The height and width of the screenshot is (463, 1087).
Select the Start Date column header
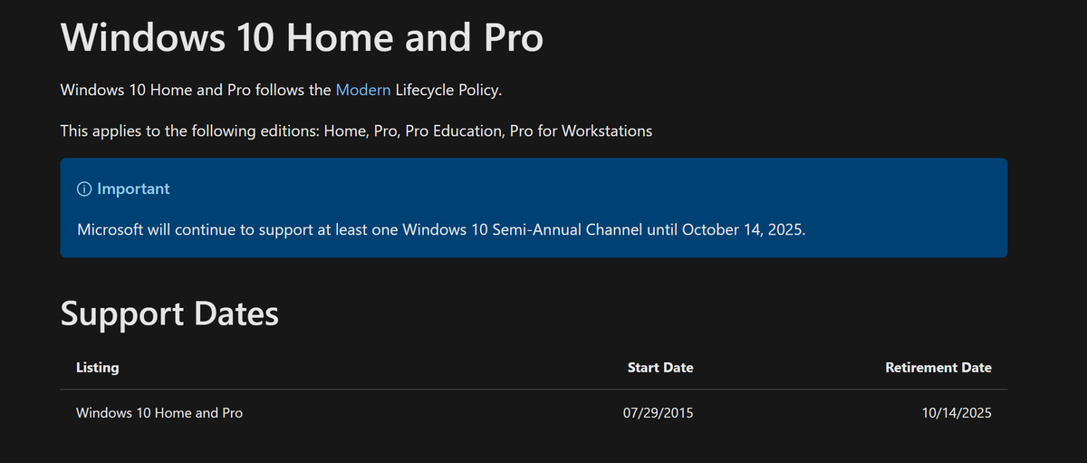tap(660, 368)
